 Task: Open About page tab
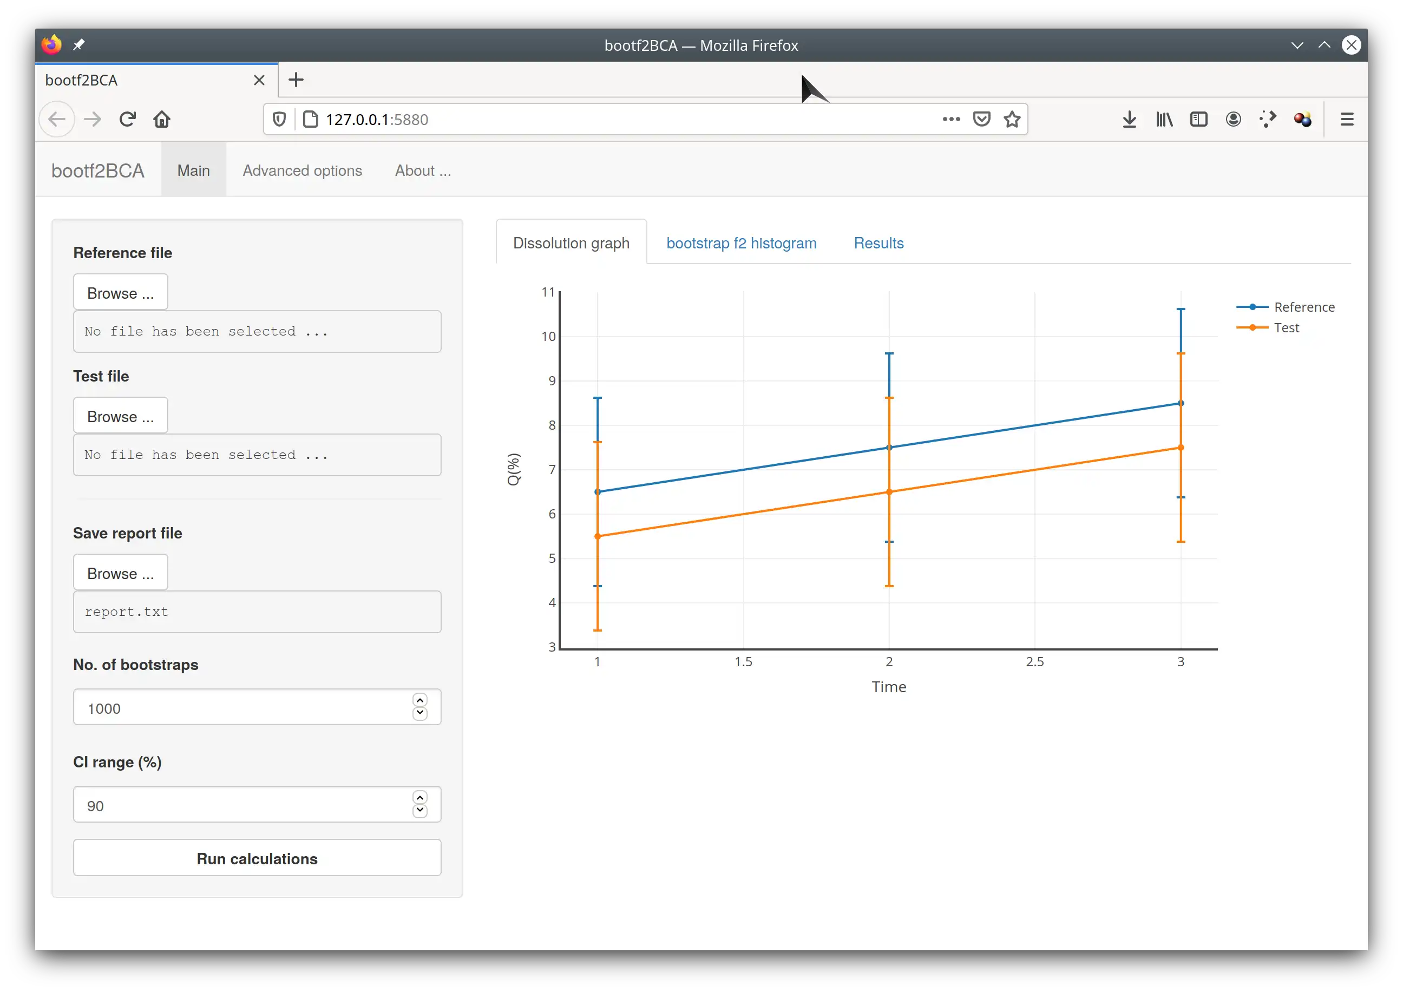pyautogui.click(x=423, y=170)
